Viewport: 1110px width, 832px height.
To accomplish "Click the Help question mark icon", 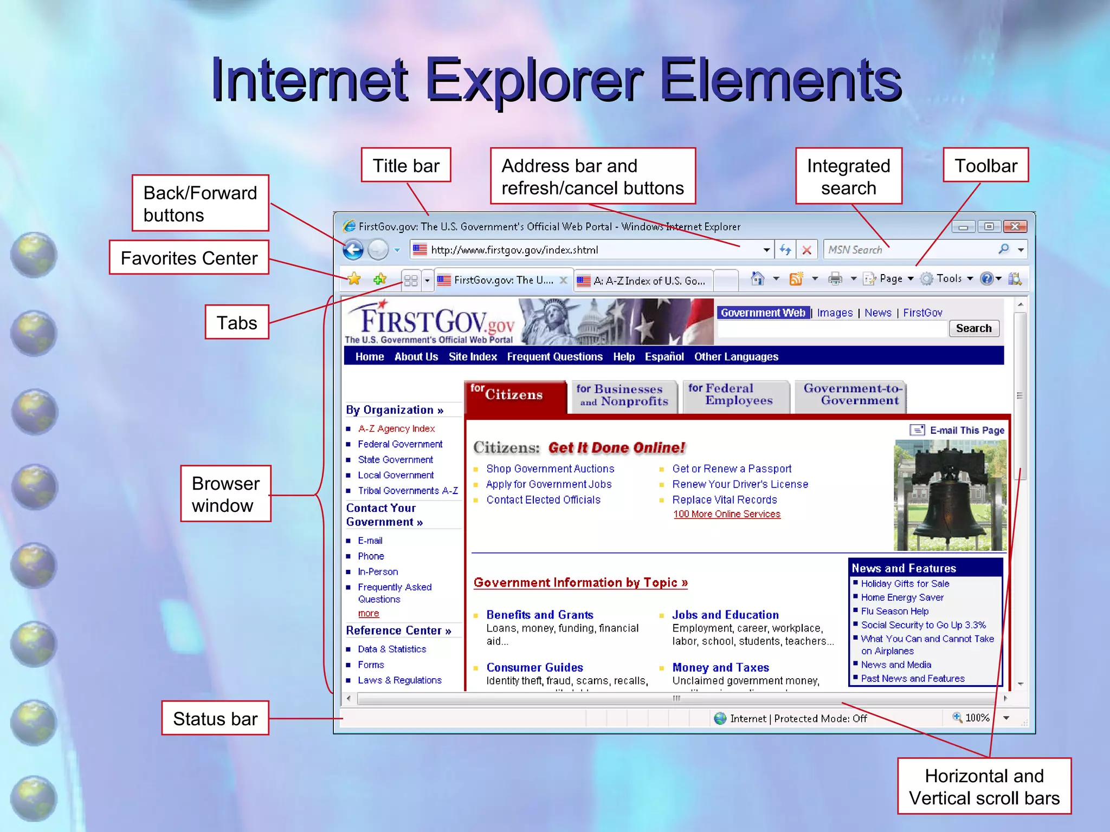I will coord(987,278).
